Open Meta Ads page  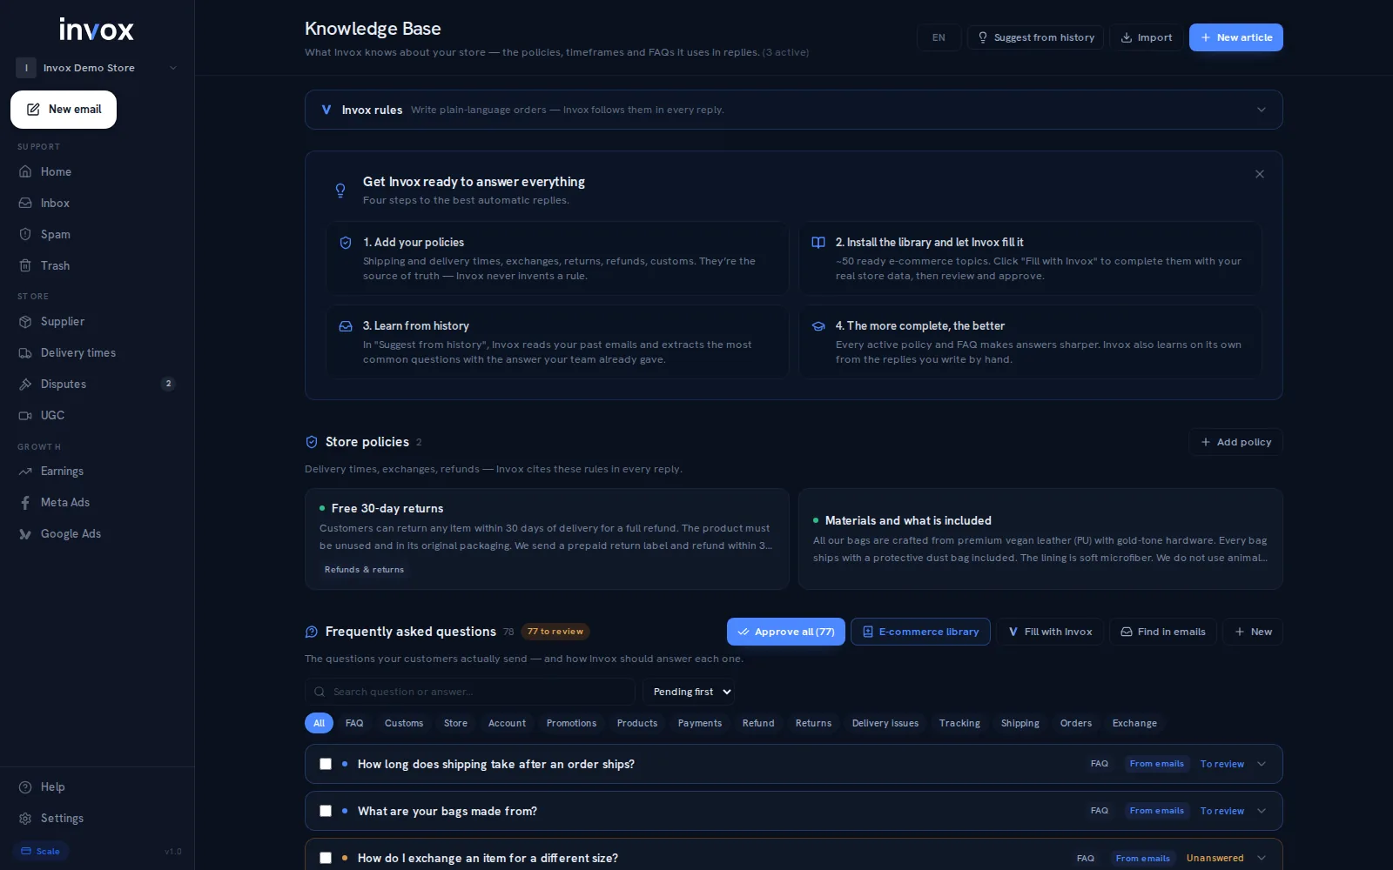pos(97,502)
